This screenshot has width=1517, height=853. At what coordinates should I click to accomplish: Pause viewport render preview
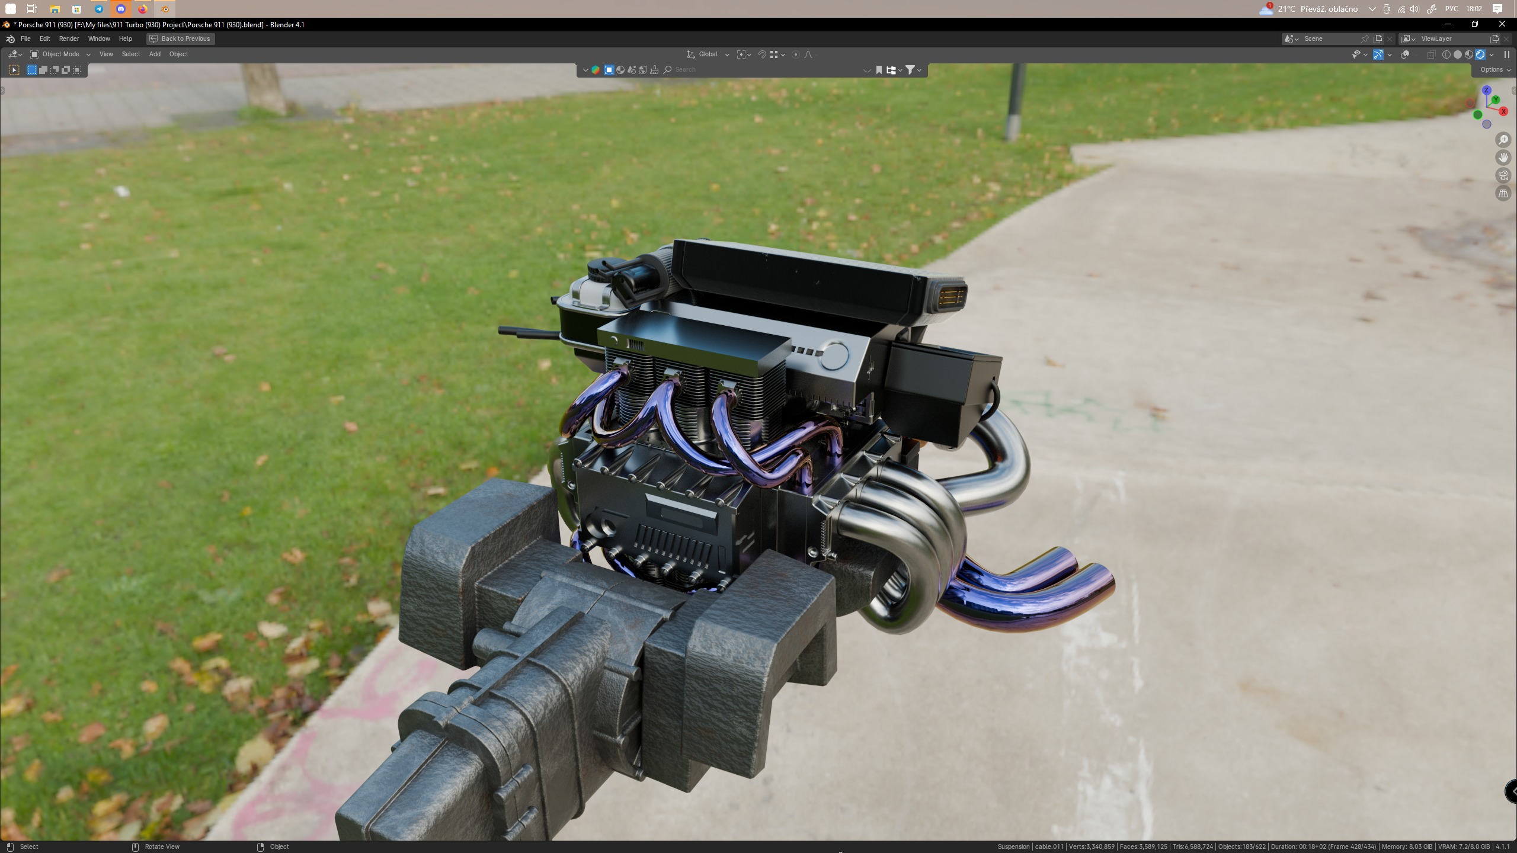point(1506,54)
